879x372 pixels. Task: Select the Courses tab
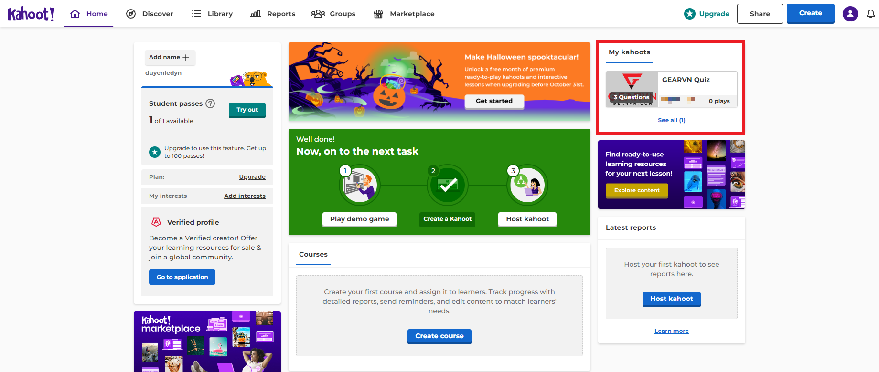[313, 255]
